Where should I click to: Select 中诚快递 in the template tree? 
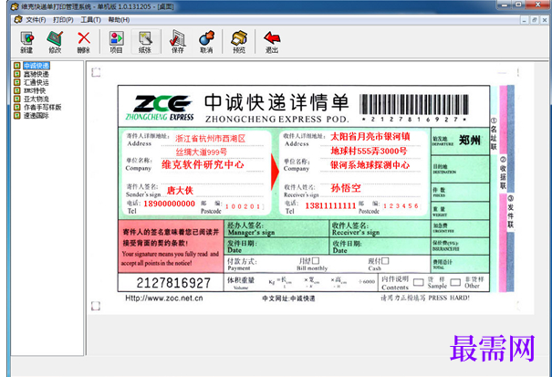(x=36, y=66)
